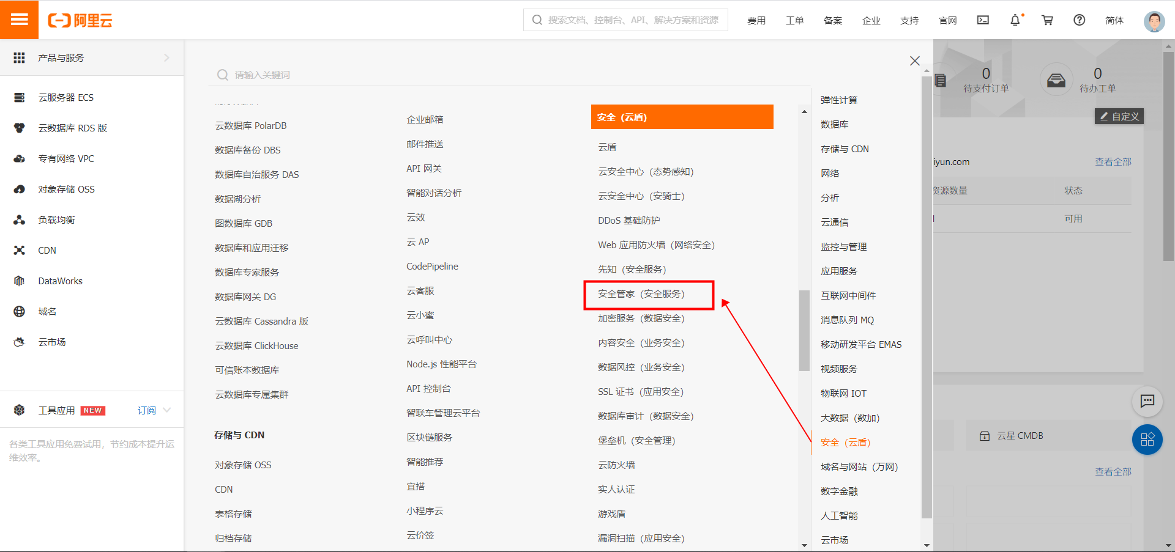Open DDoS 基础防护 link
This screenshot has height=552, width=1175.
629,220
